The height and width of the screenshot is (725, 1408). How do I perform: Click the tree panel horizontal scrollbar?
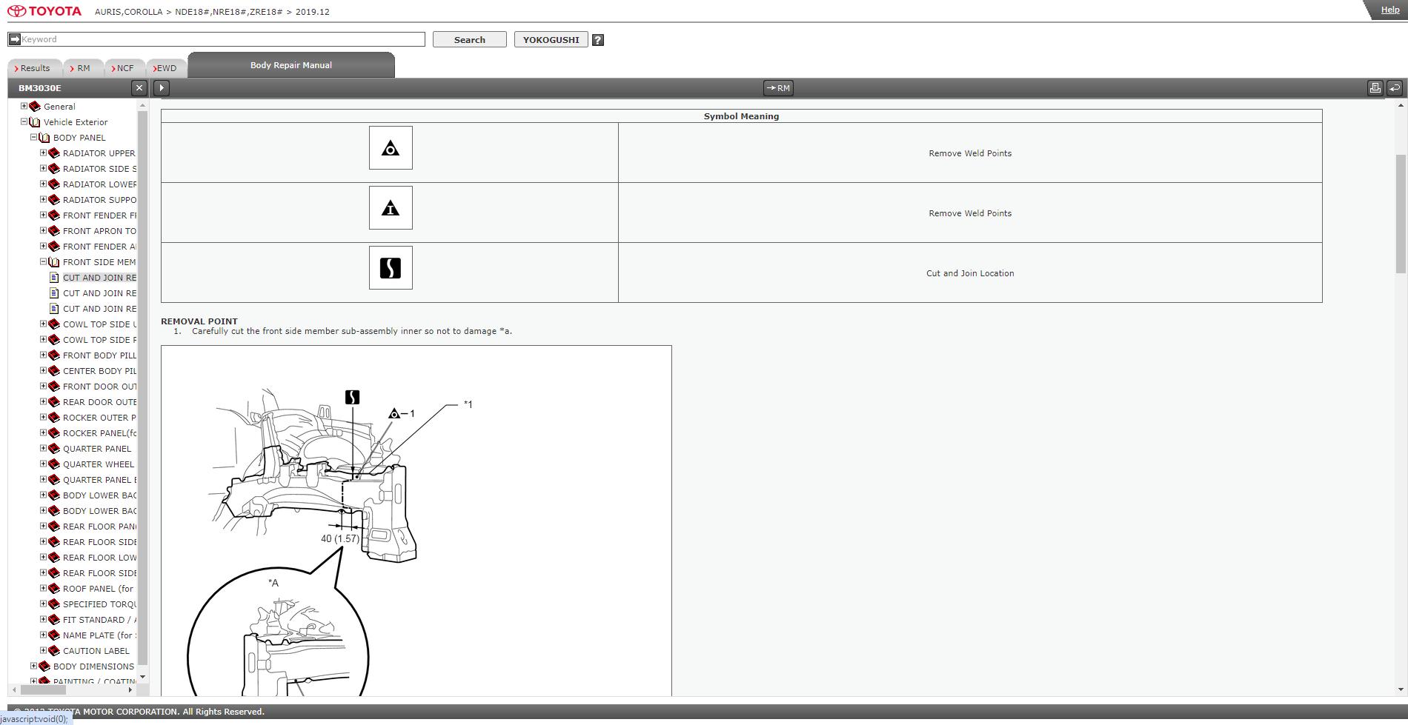tap(43, 689)
